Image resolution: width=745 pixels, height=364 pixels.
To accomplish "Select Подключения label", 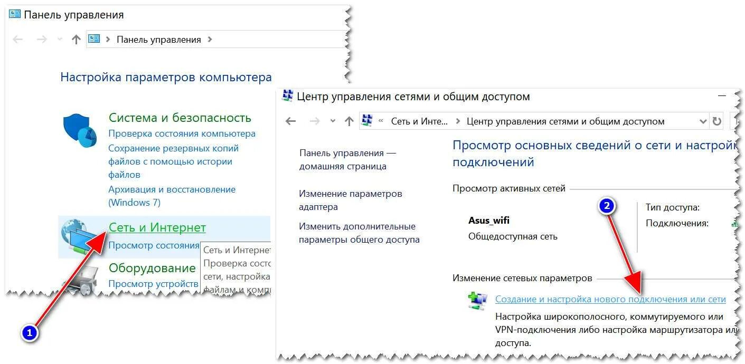I will pos(677,223).
